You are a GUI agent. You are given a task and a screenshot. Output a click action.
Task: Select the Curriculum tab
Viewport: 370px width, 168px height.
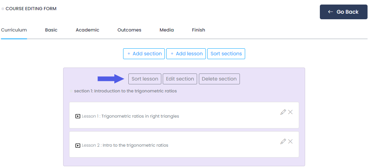(14, 30)
